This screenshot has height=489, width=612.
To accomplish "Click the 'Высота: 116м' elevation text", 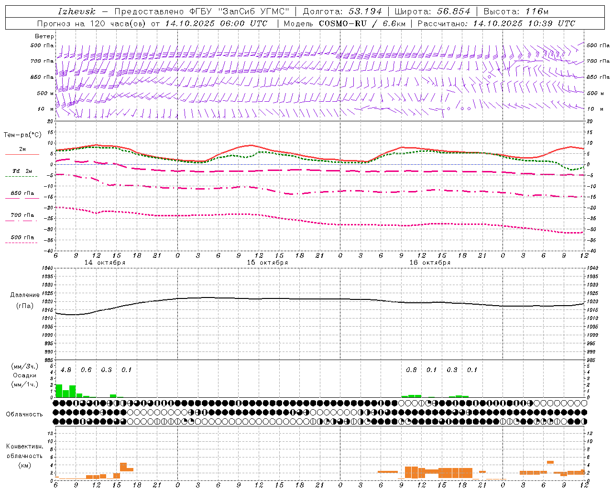I will tap(515, 11).
